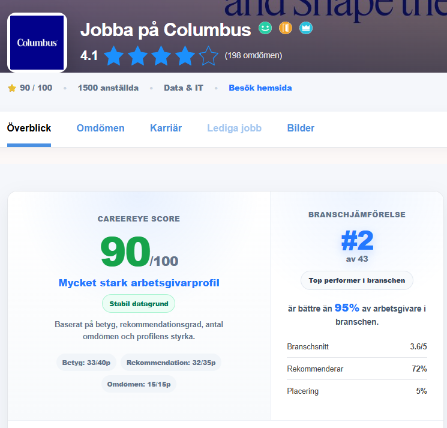This screenshot has width=447, height=428.
Task: Click the Top performer i branschen pill
Action: (x=357, y=280)
